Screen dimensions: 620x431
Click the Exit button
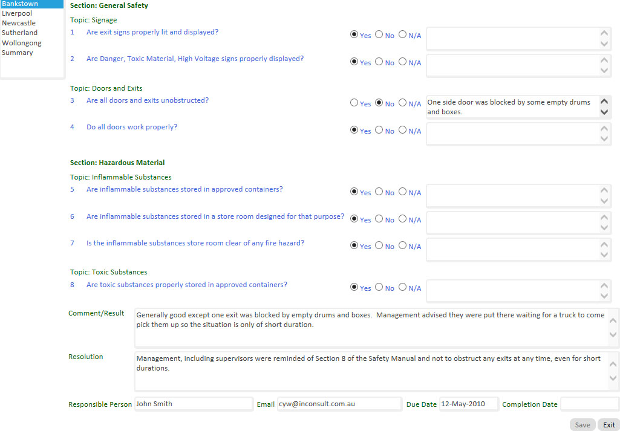(609, 425)
